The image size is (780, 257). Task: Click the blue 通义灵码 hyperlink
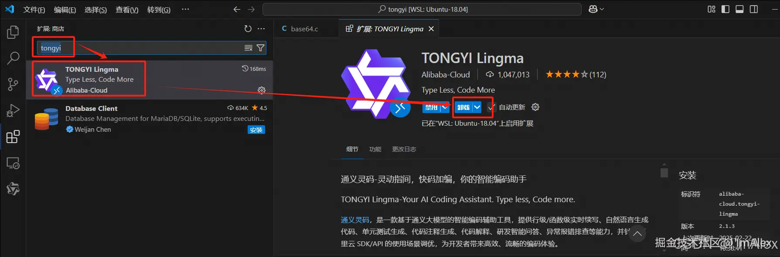click(x=355, y=220)
